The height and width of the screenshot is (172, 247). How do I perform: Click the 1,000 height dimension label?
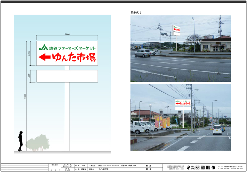(x=29, y=76)
